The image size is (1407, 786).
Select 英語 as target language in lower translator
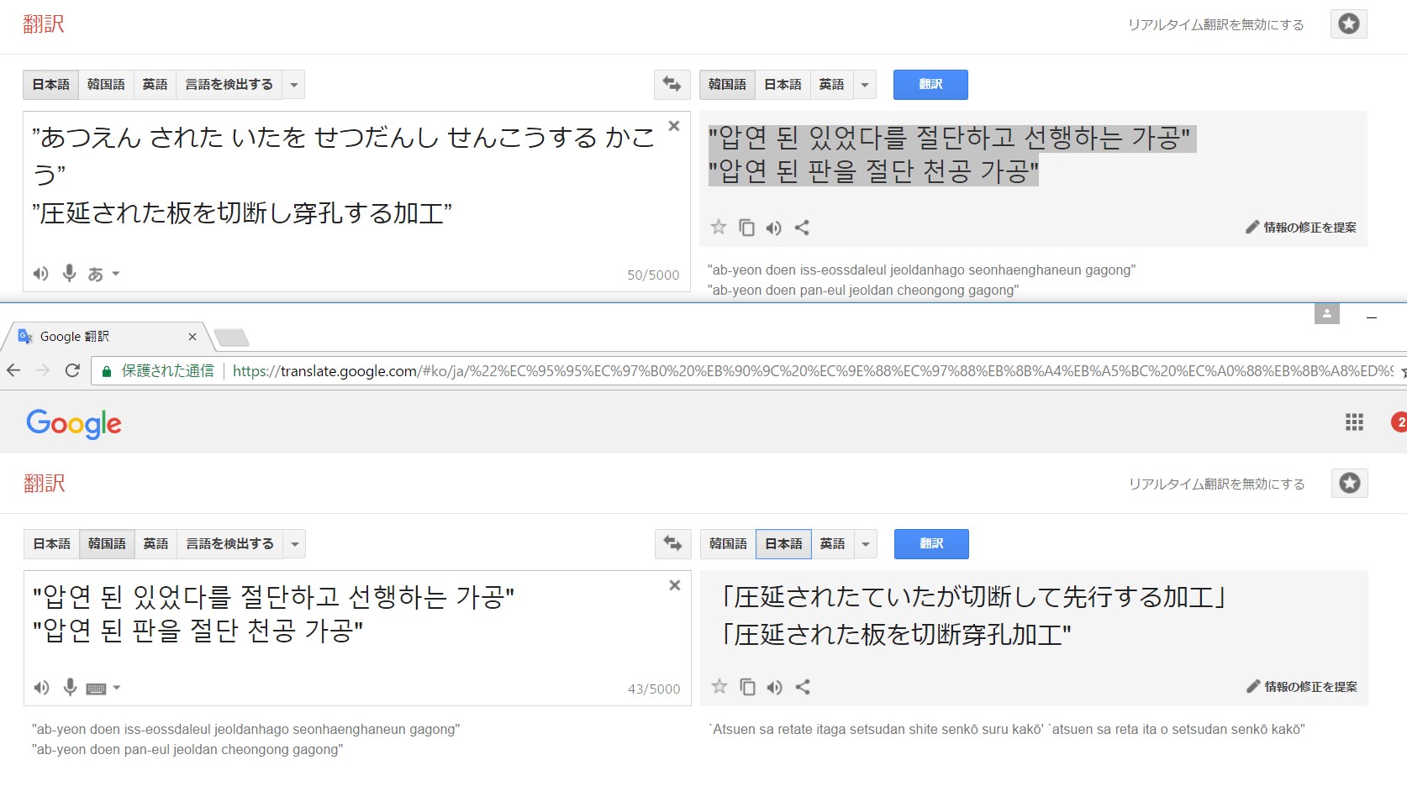[832, 543]
